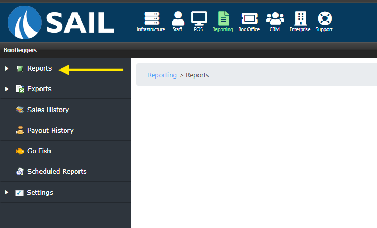This screenshot has height=228, width=377.
Task: Open the Support lifebuoy icon
Action: [324, 18]
